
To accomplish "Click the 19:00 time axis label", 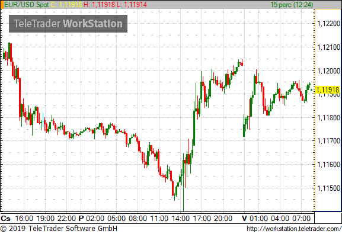I will [x=46, y=218].
